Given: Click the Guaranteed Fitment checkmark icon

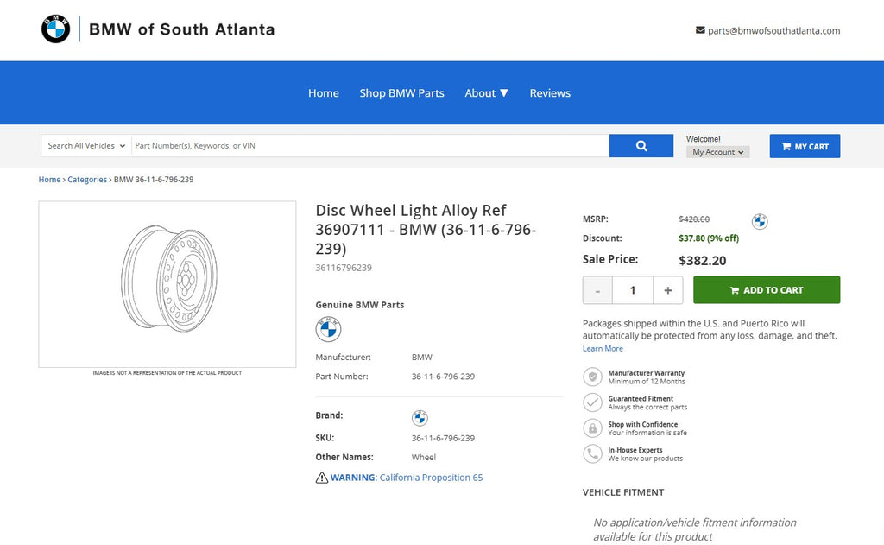Looking at the screenshot, I should 592,402.
